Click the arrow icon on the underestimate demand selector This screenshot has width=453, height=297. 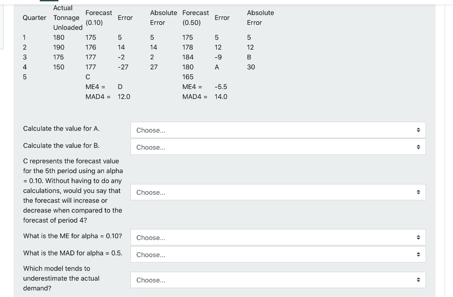pyautogui.click(x=418, y=280)
